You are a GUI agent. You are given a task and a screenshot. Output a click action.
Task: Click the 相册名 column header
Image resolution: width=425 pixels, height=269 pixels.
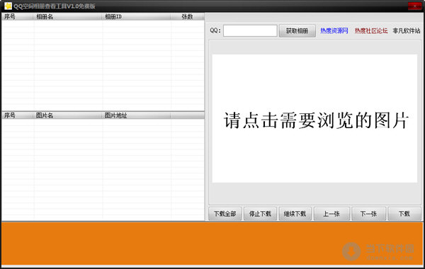tap(68, 16)
